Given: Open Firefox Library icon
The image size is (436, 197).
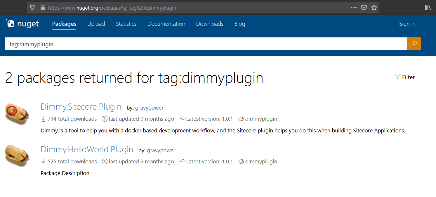Looking at the screenshot, I should (x=428, y=8).
